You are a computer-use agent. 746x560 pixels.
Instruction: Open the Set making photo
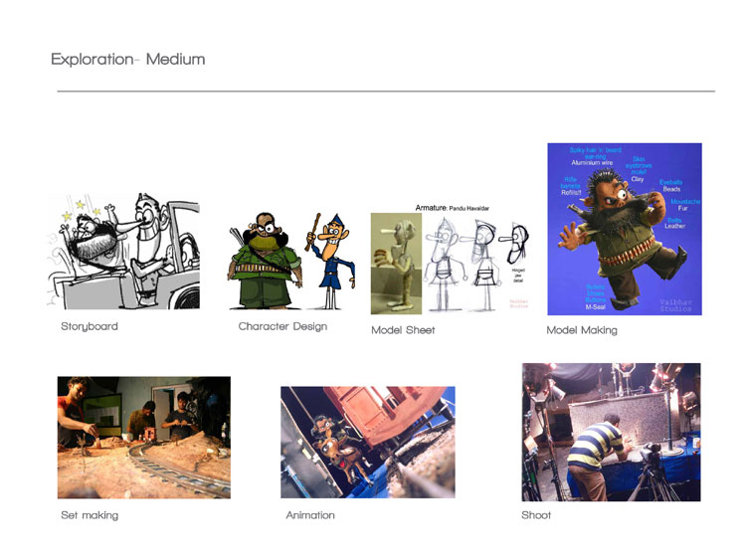coord(143,437)
